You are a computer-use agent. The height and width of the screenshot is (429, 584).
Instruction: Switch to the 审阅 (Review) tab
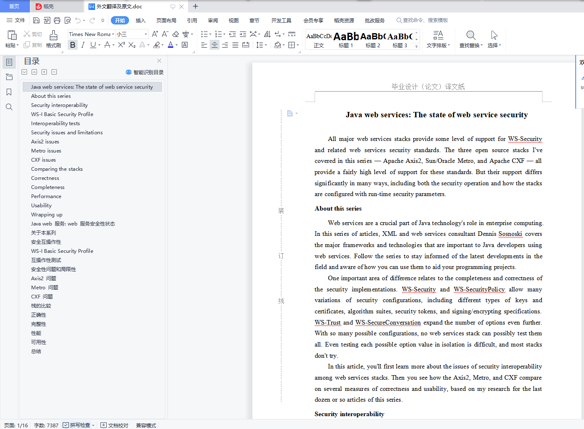click(x=213, y=20)
